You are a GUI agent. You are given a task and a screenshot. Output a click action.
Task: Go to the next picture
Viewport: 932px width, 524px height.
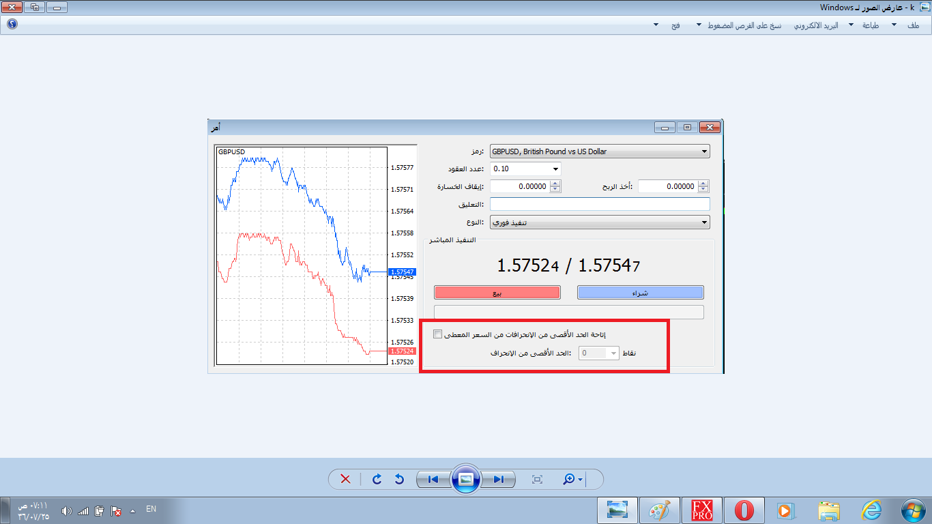499,480
